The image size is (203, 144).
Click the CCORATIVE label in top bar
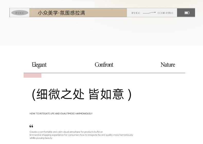pos(165,13)
